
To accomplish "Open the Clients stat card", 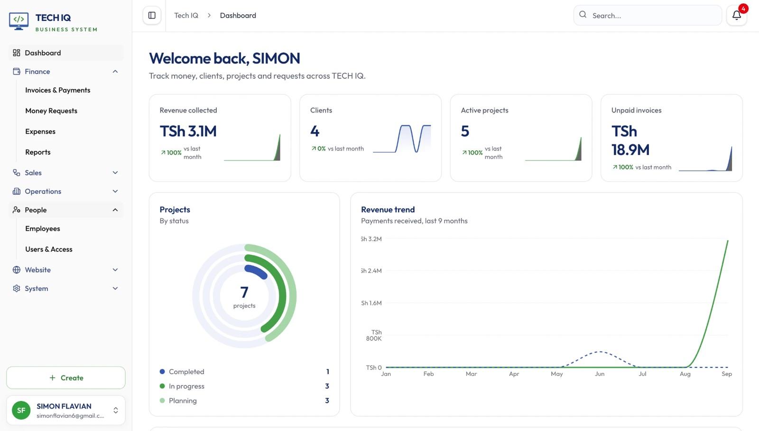I will pos(370,138).
